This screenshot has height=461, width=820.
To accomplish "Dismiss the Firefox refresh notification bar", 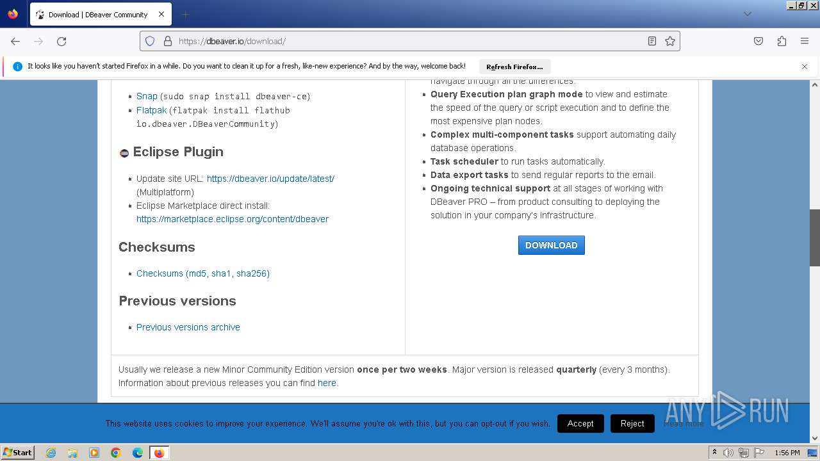I will (x=805, y=67).
